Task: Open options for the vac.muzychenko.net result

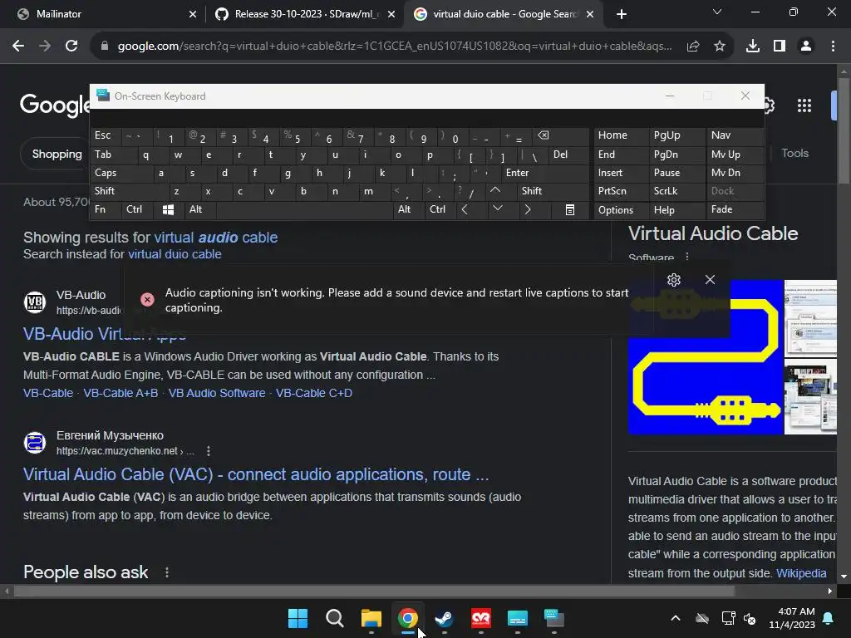Action: click(209, 451)
